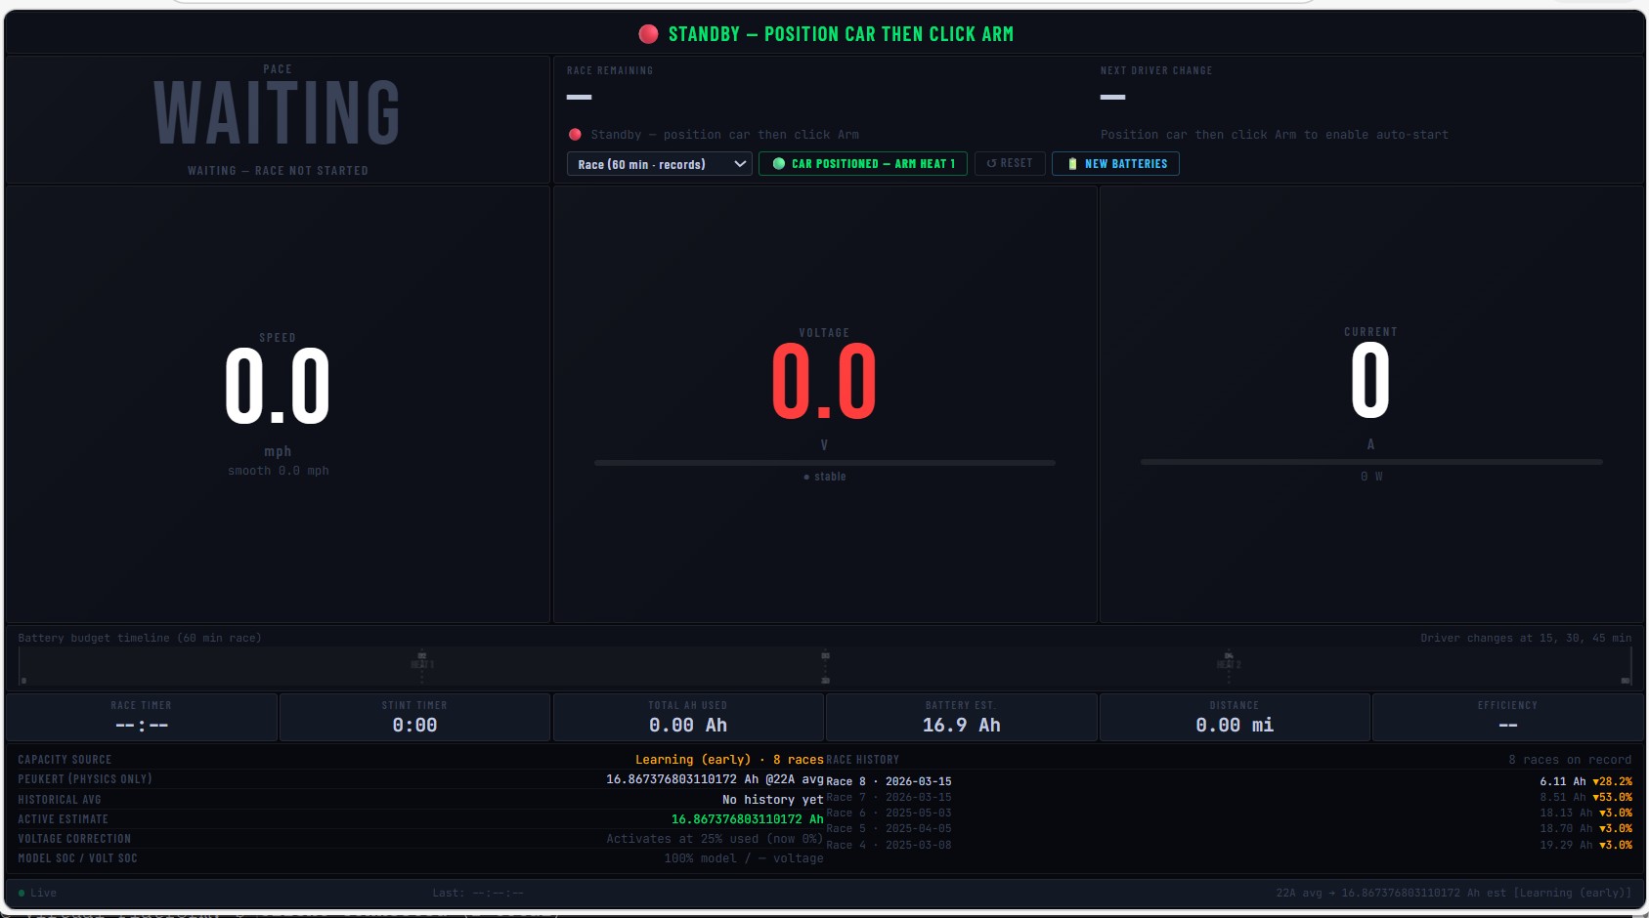The height and width of the screenshot is (918, 1649).
Task: Click the circular arrow Reset icon
Action: (x=991, y=163)
